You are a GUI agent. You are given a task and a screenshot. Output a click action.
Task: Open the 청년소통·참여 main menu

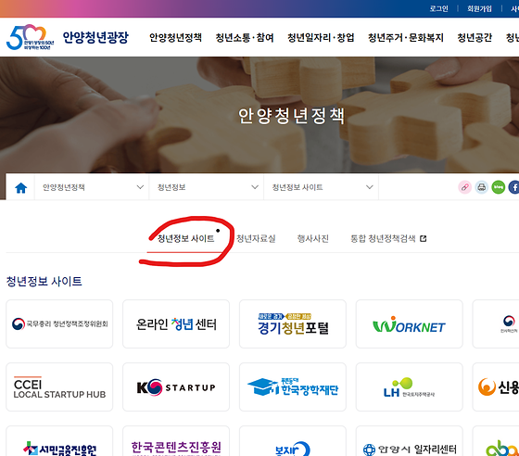(245, 37)
